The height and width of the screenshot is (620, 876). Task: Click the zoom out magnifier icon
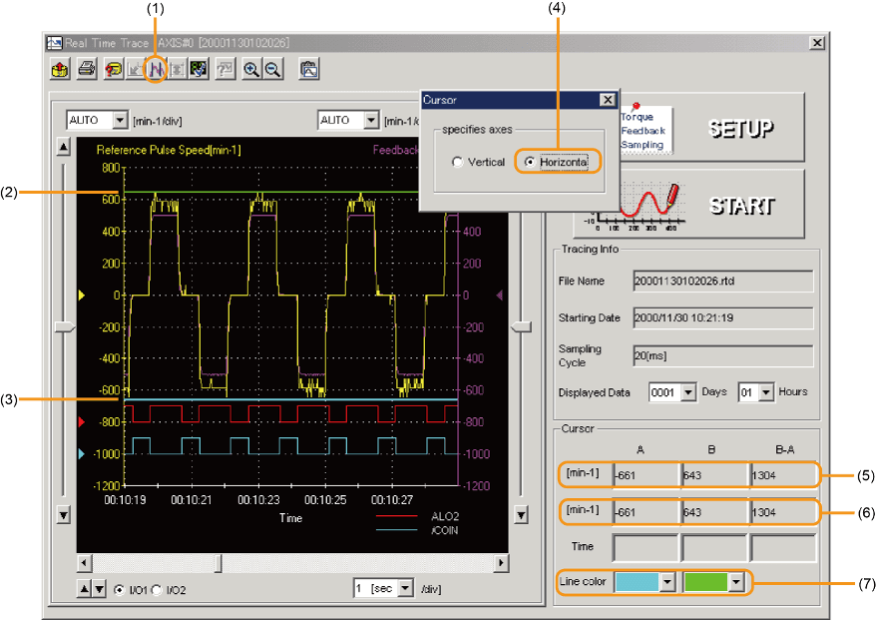point(271,70)
